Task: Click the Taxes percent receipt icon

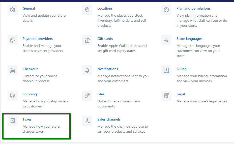Action: click(x=13, y=121)
